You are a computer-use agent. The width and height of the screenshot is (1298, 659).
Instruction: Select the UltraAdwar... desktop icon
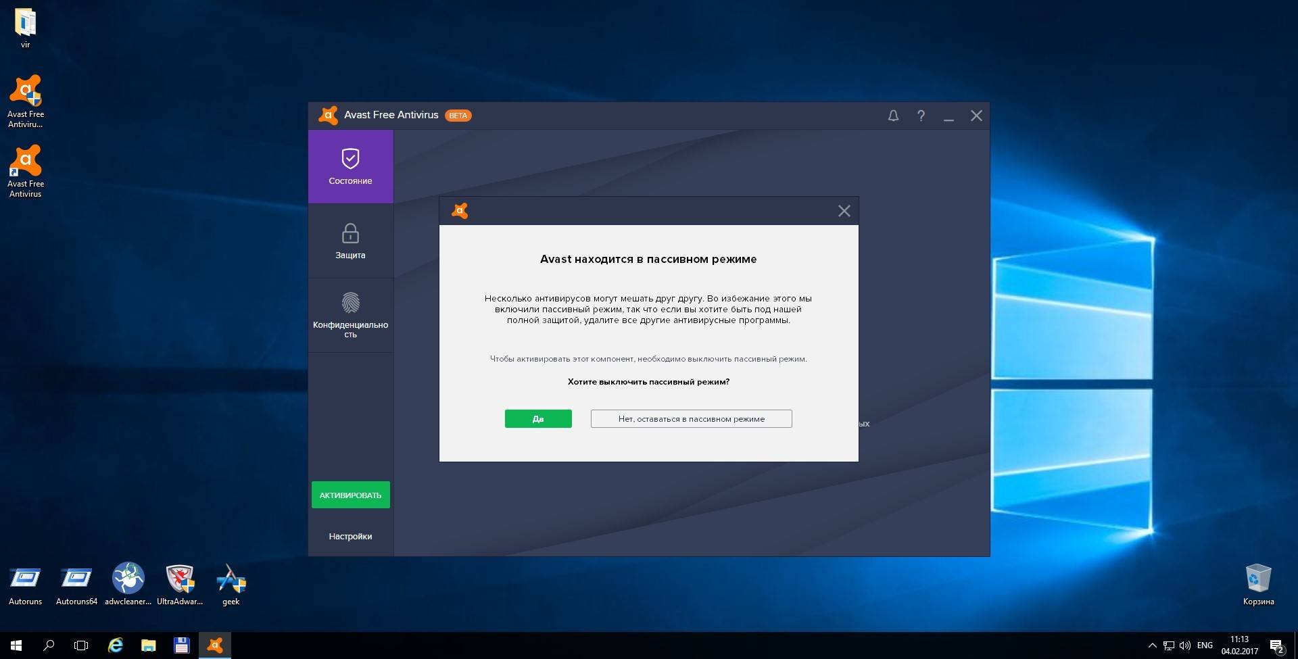(x=180, y=585)
